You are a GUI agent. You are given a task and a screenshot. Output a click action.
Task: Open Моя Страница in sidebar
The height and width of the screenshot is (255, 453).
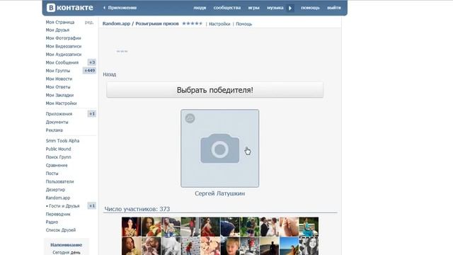(60, 22)
